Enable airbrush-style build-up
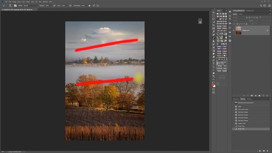The width and height of the screenshot is (272, 153). coord(70,6)
